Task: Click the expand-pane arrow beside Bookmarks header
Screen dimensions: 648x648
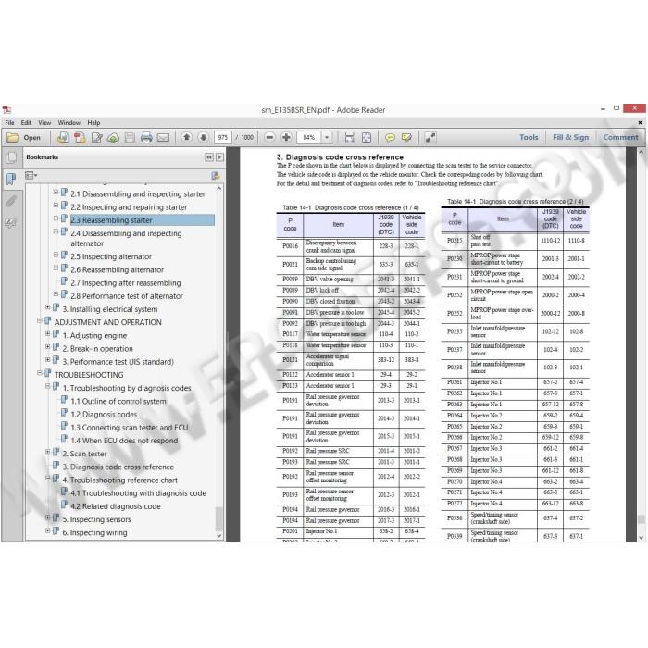Action: point(220,157)
